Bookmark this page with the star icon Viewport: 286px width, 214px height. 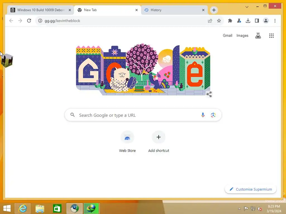(x=219, y=21)
